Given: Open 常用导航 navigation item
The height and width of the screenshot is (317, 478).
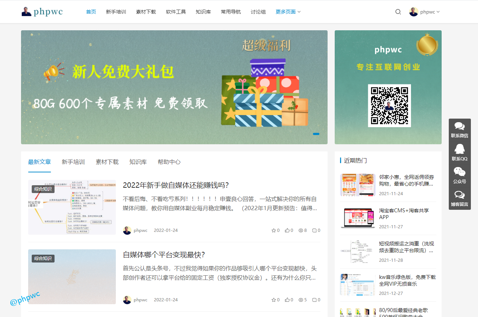Looking at the screenshot, I should (231, 12).
